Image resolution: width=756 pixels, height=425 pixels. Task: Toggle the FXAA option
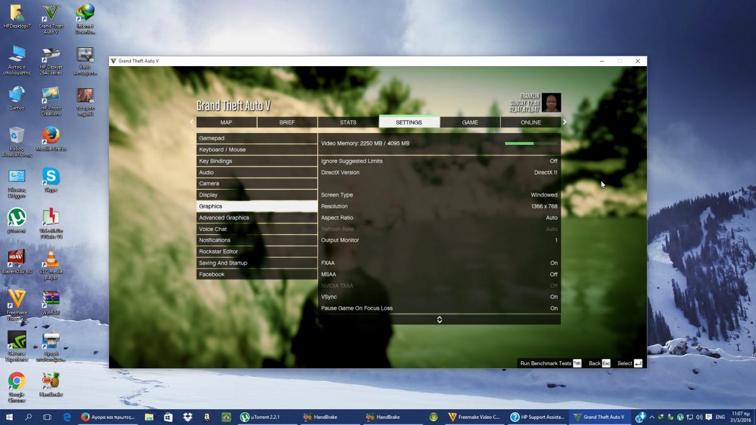439,263
